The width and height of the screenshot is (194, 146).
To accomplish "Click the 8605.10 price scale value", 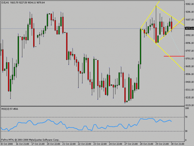I will [x=189, y=66].
